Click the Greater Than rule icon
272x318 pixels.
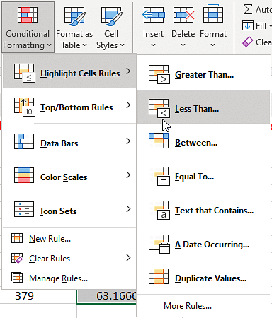159,75
